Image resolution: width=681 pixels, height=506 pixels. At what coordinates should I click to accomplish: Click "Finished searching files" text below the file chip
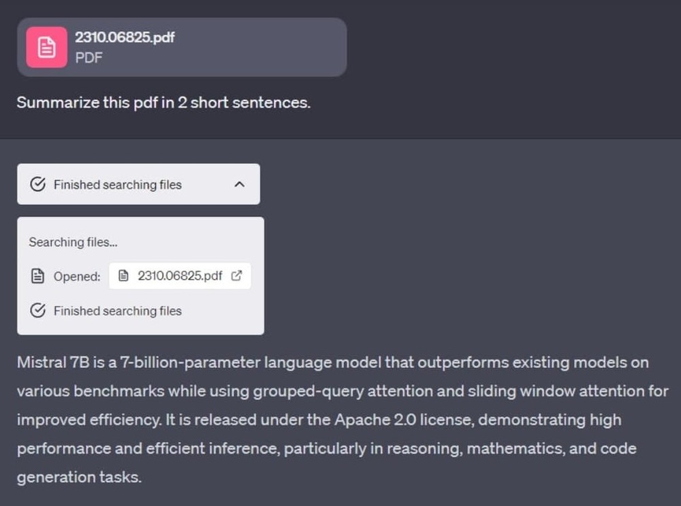click(117, 311)
